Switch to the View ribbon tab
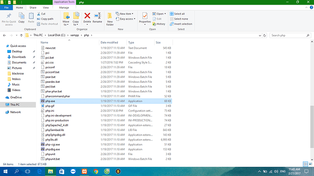The image size is (314, 176). pos(46,8)
